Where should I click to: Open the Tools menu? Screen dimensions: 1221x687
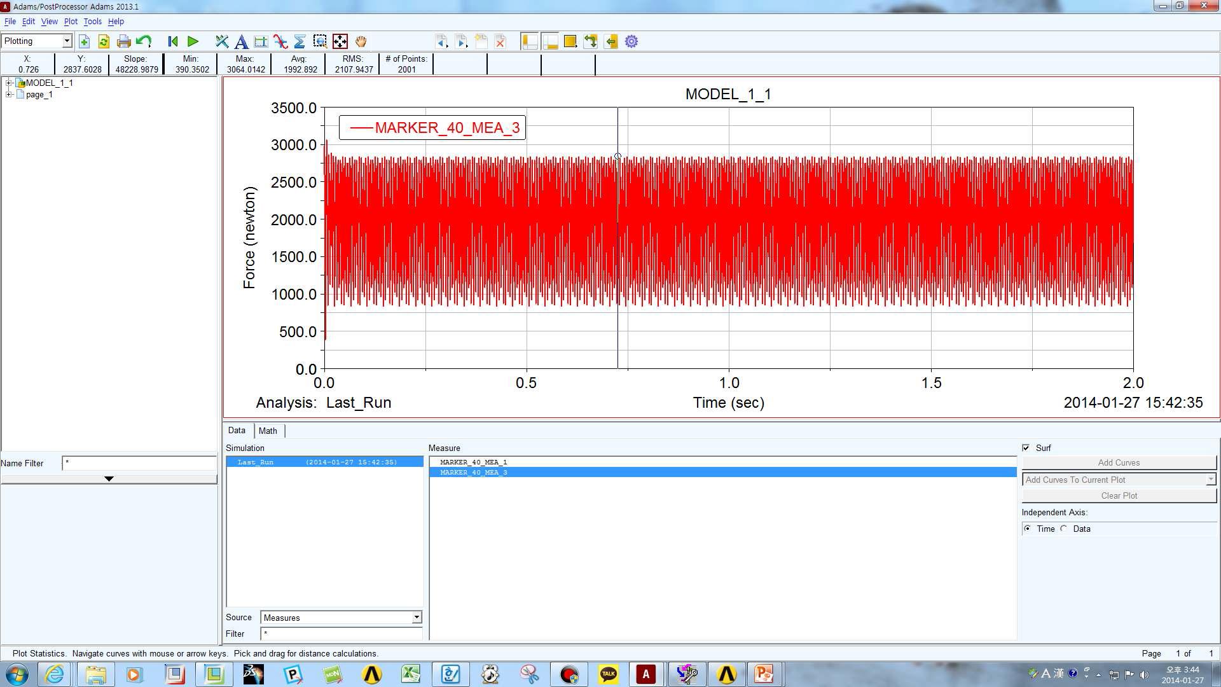pos(93,21)
